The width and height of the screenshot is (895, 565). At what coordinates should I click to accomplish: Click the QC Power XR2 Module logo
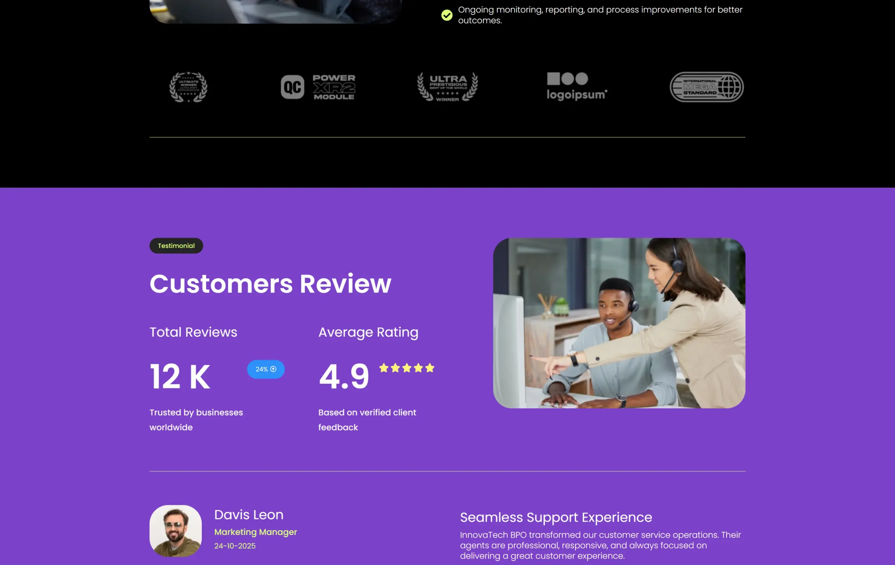318,87
